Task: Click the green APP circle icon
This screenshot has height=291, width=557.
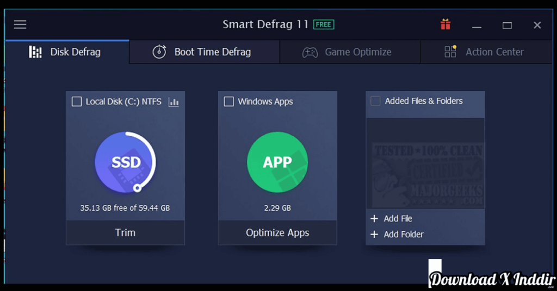Action: (277, 162)
